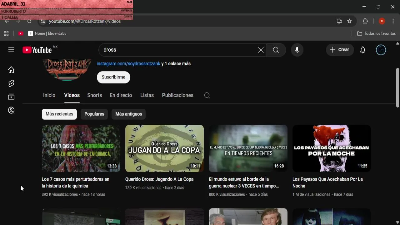Click the Crear button
The image size is (400, 225).
tap(340, 50)
